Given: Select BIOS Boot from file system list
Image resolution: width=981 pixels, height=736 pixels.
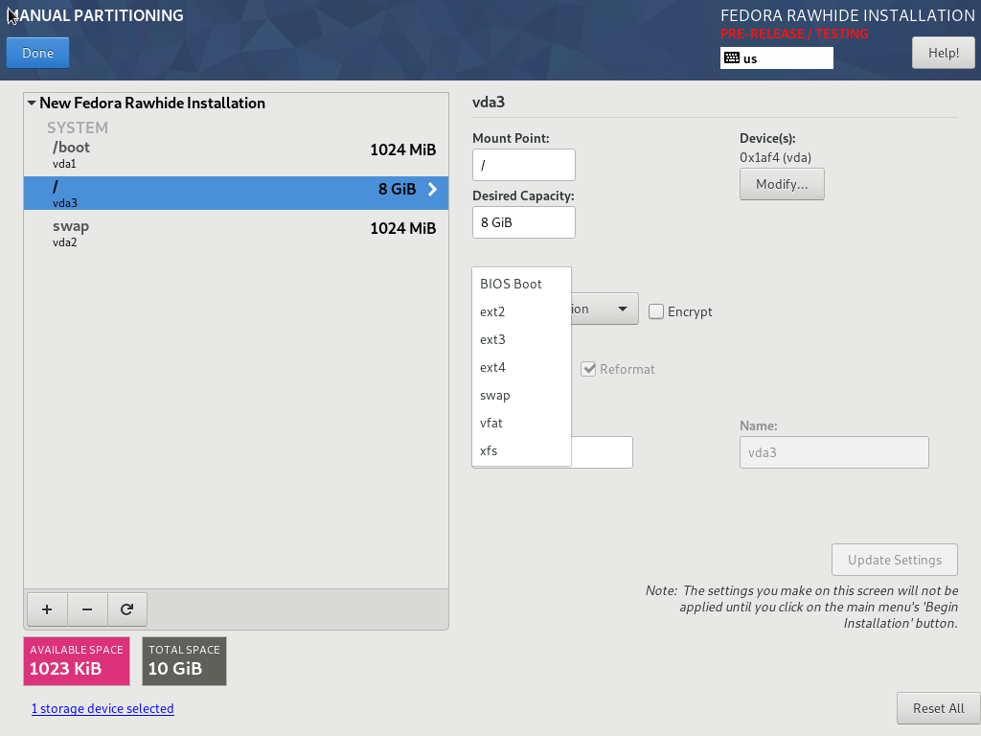Looking at the screenshot, I should click(x=521, y=284).
